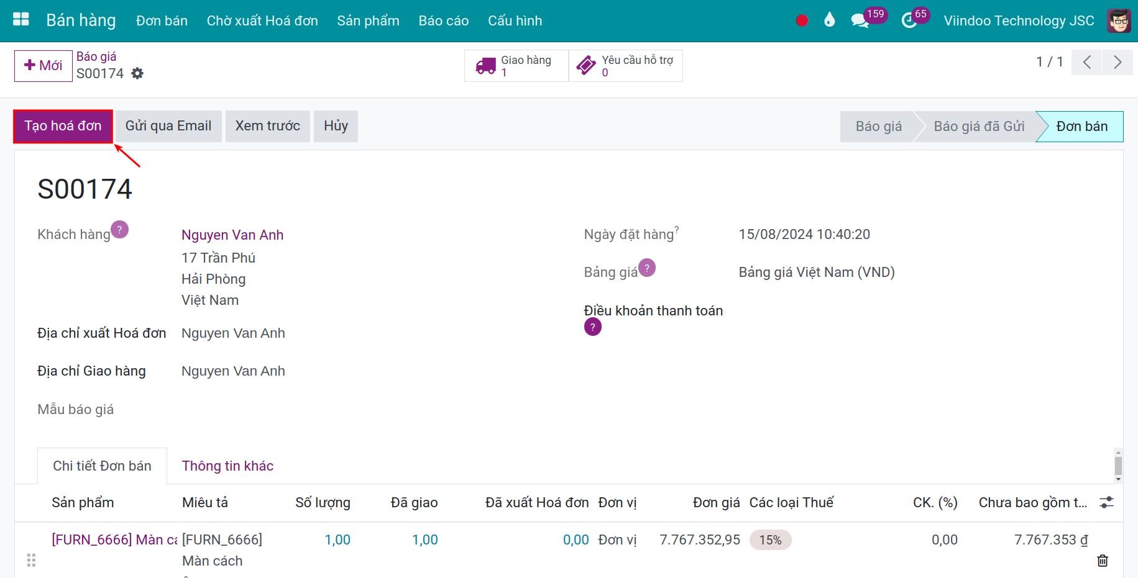
Task: Open the settings gear beside S00174
Action: tap(137, 73)
